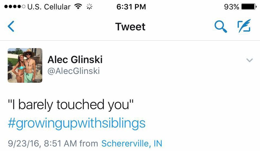Expand the tweet options chevron
This screenshot has height=151, width=260.
[249, 60]
